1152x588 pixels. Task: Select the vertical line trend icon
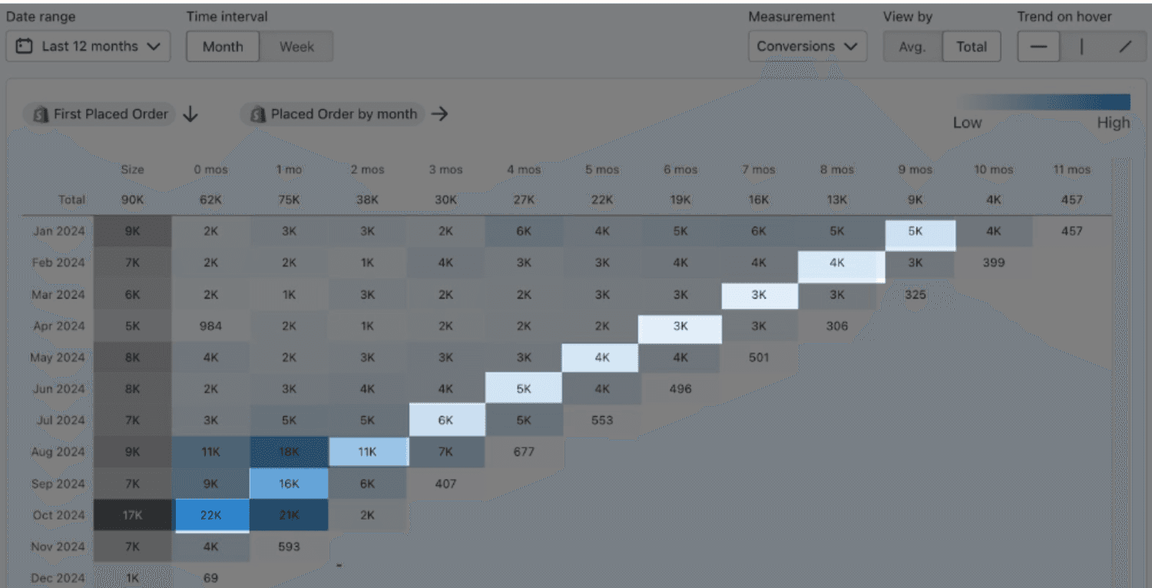coord(1081,47)
